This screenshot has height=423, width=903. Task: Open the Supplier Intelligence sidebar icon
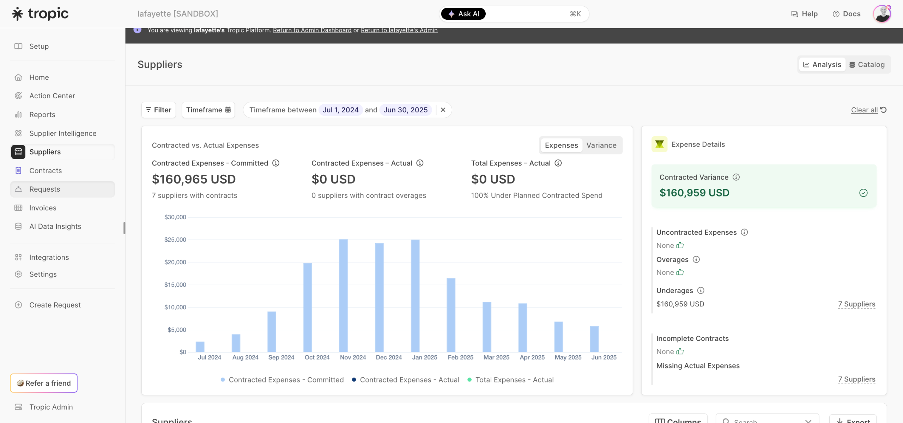18,133
